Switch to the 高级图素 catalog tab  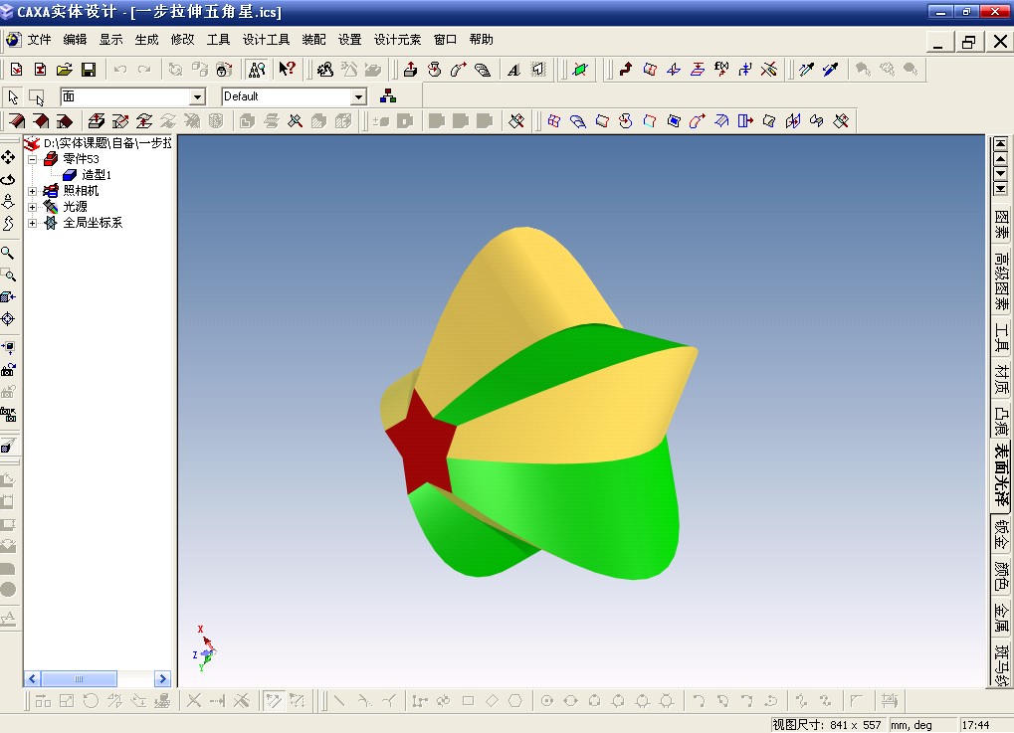tap(1001, 280)
